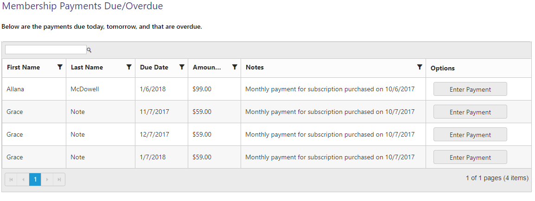Click the search magnifier icon
535x201 pixels.
(x=89, y=50)
